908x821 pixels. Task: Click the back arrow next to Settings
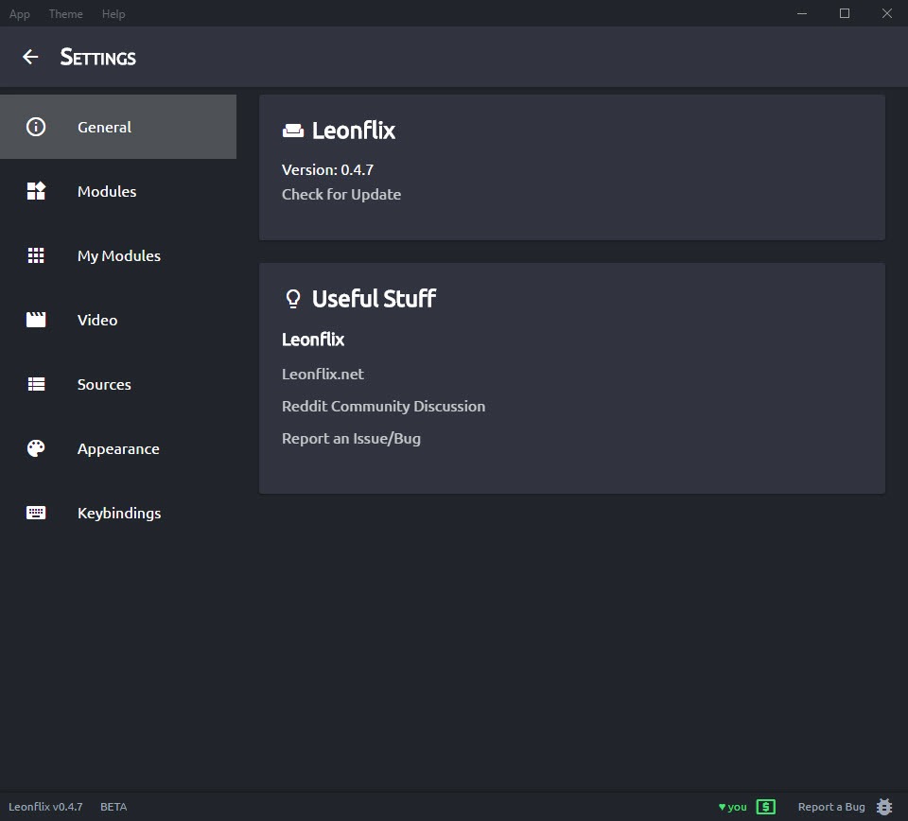pos(30,57)
